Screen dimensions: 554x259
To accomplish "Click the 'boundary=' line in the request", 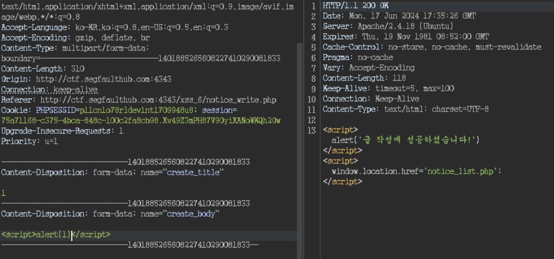I will [141, 58].
